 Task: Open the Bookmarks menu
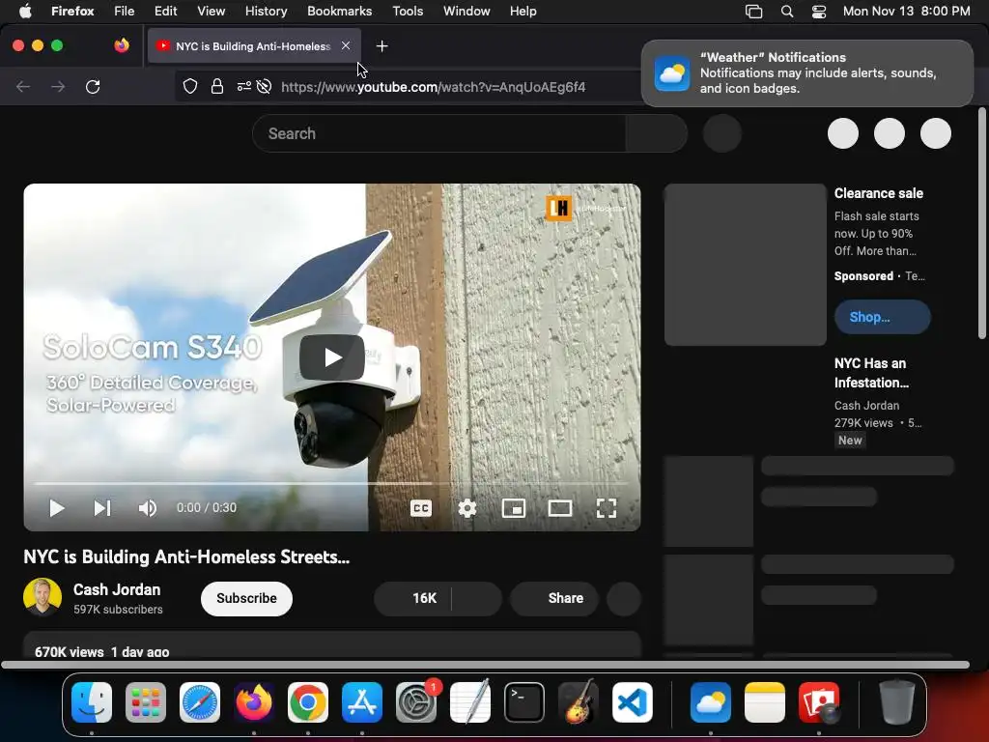pyautogui.click(x=339, y=11)
